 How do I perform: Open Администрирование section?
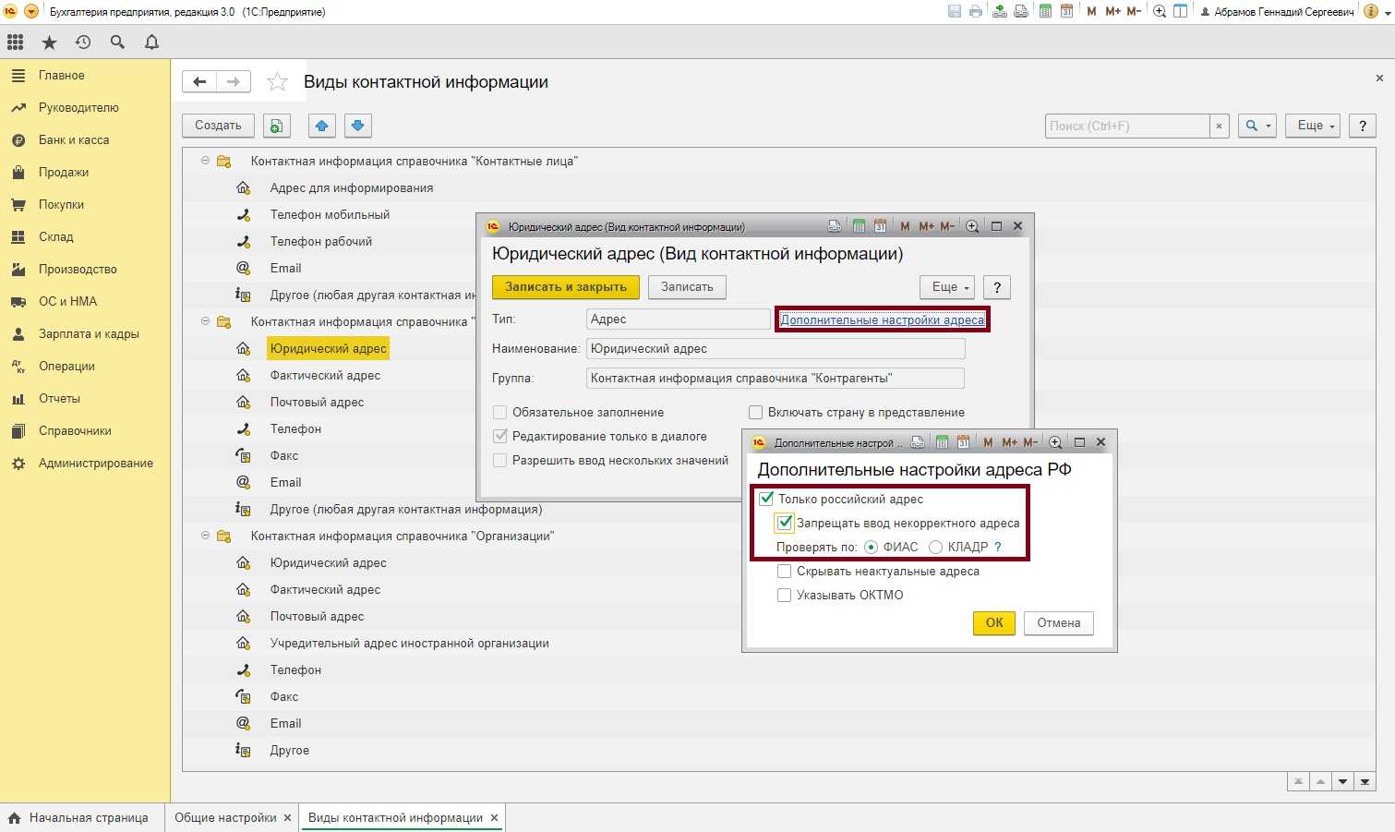coord(96,463)
